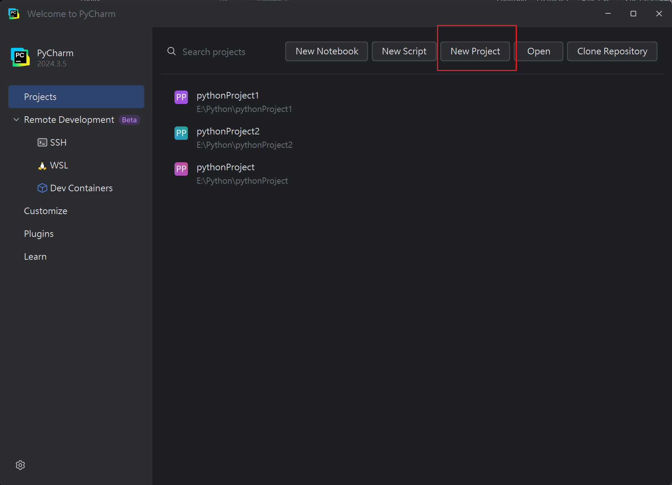Select the Projects tab

[x=76, y=97]
